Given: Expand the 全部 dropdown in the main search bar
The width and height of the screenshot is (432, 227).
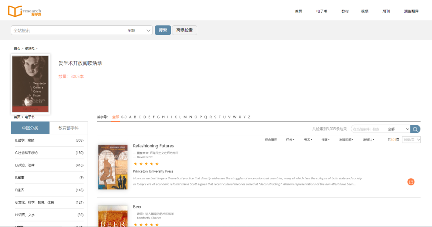Looking at the screenshot, I should 139,30.
